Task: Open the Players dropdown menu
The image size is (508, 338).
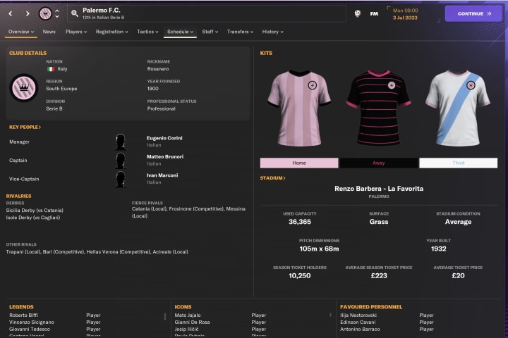Action: (x=76, y=32)
